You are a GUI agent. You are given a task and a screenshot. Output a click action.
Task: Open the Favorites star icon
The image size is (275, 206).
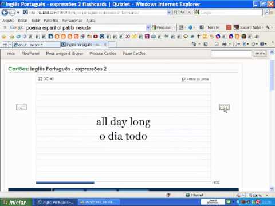pos(4,37)
